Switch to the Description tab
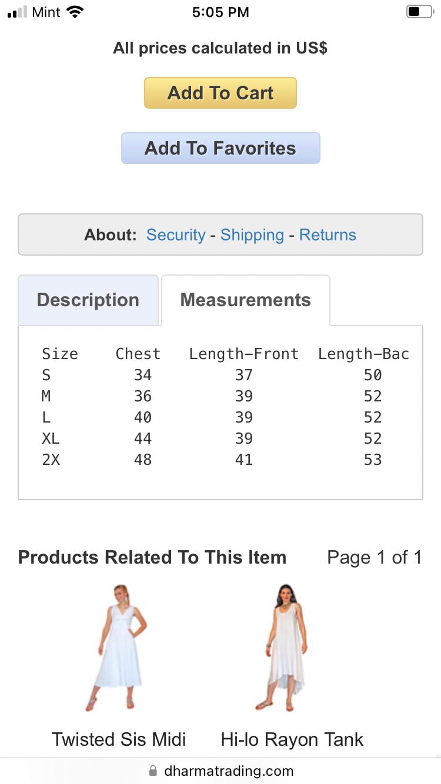441x784 pixels. (x=88, y=300)
